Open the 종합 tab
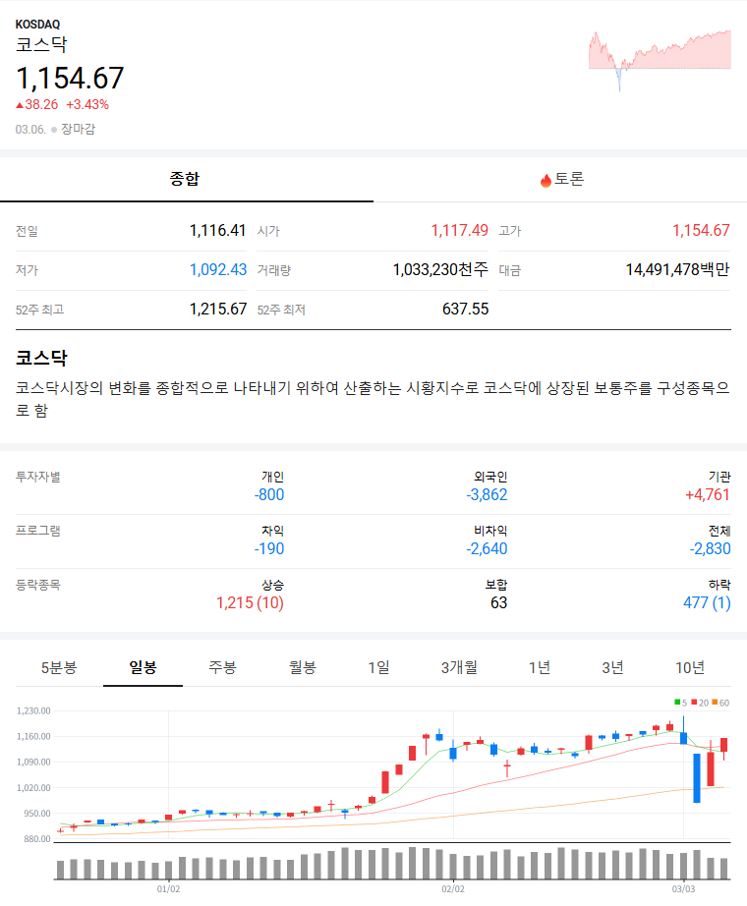747x906 pixels. [x=186, y=179]
